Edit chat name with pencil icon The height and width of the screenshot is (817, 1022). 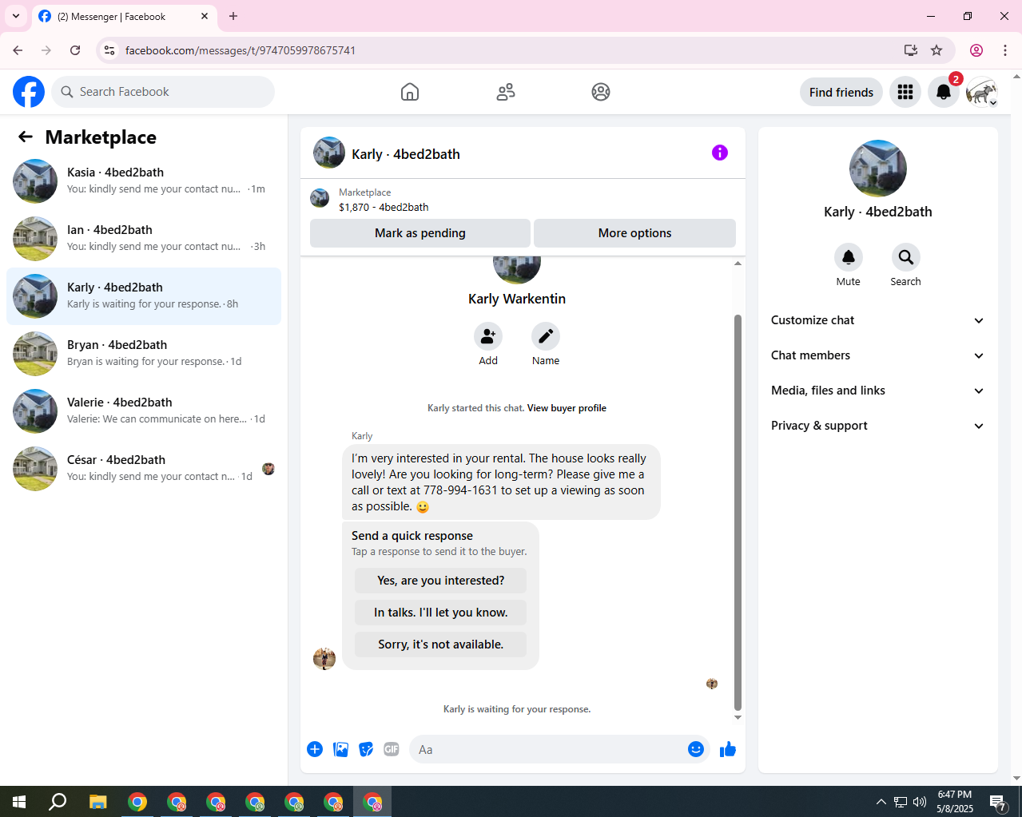pos(546,336)
